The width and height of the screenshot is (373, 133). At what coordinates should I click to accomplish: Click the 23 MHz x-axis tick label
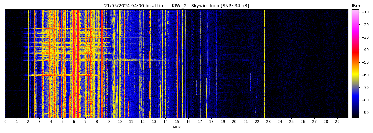[x=268, y=122]
